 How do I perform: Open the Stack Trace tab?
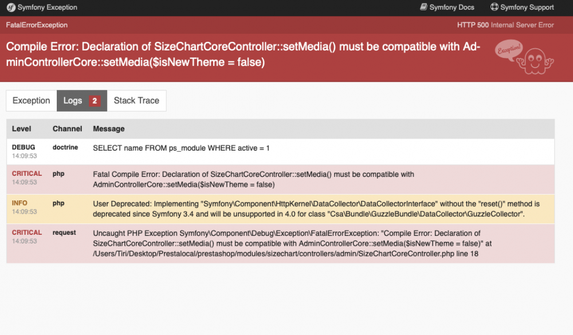coord(136,101)
